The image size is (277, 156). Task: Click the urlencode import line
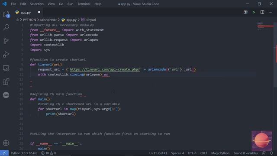(x=64, y=35)
